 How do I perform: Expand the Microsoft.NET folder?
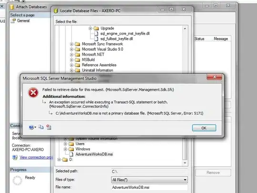[71, 55]
